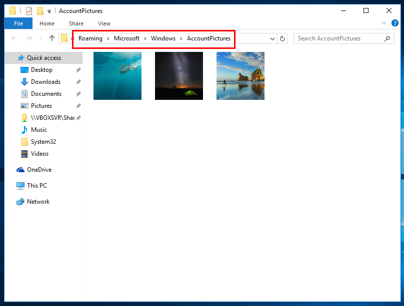This screenshot has height=306, width=404.
Task: Click the Properties checkmark icon in title bar
Action: tap(29, 11)
